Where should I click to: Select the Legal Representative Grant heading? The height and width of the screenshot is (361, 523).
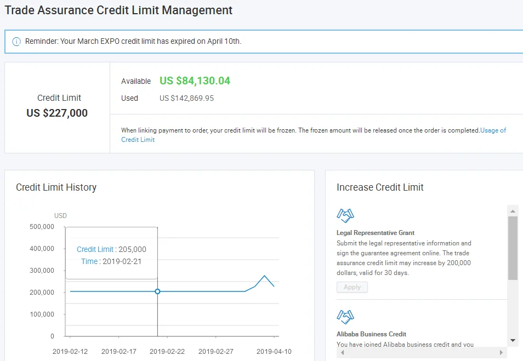click(375, 233)
